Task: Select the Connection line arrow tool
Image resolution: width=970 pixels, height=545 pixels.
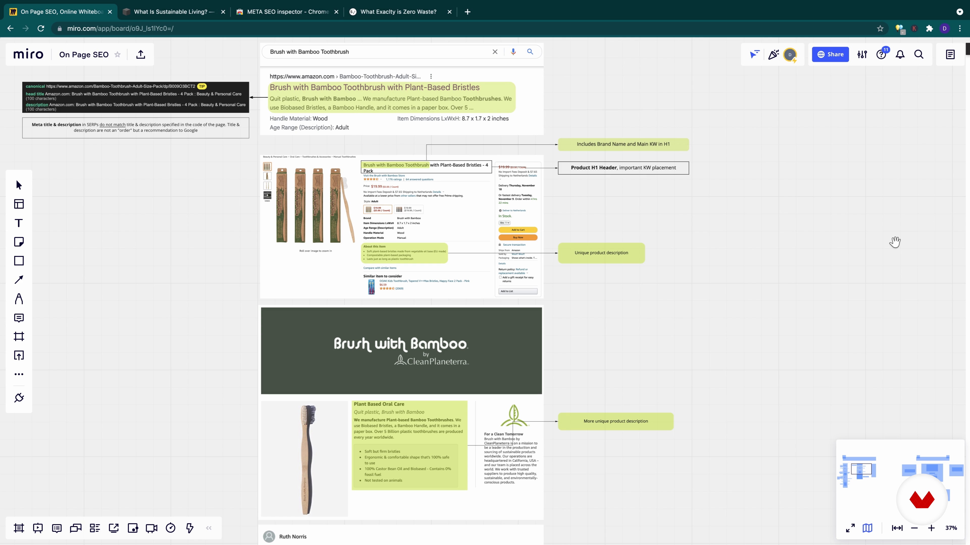Action: [x=19, y=280]
